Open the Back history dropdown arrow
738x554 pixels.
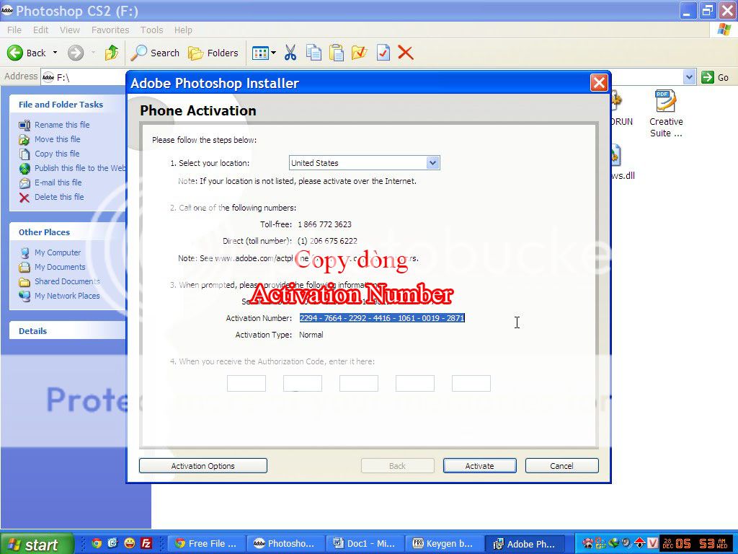point(55,53)
